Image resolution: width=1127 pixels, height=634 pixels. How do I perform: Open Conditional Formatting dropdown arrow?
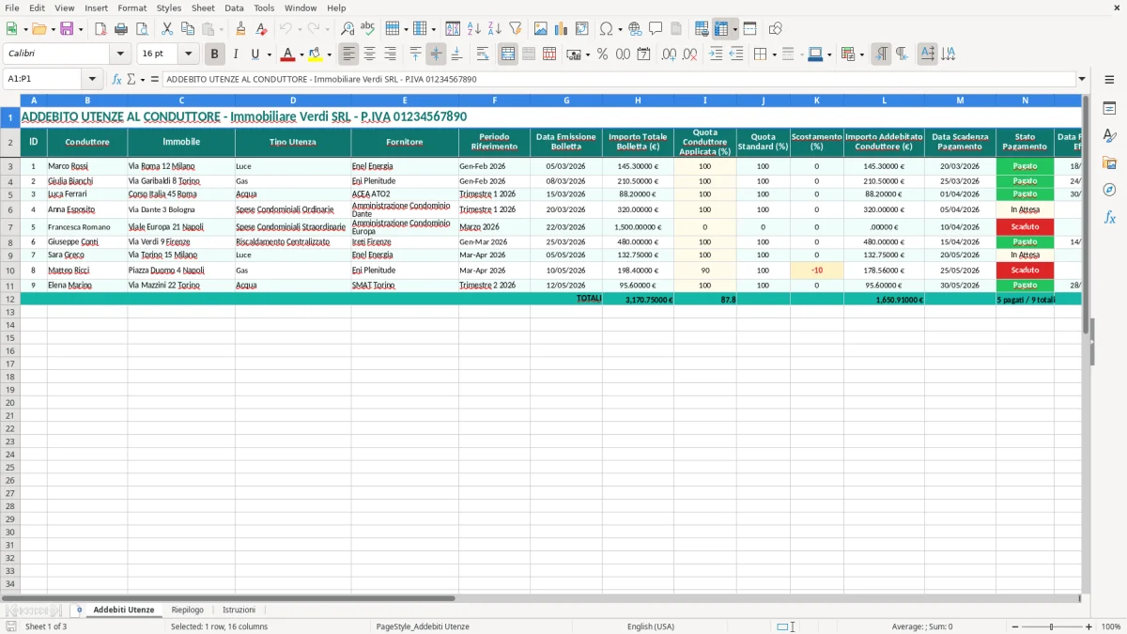861,54
